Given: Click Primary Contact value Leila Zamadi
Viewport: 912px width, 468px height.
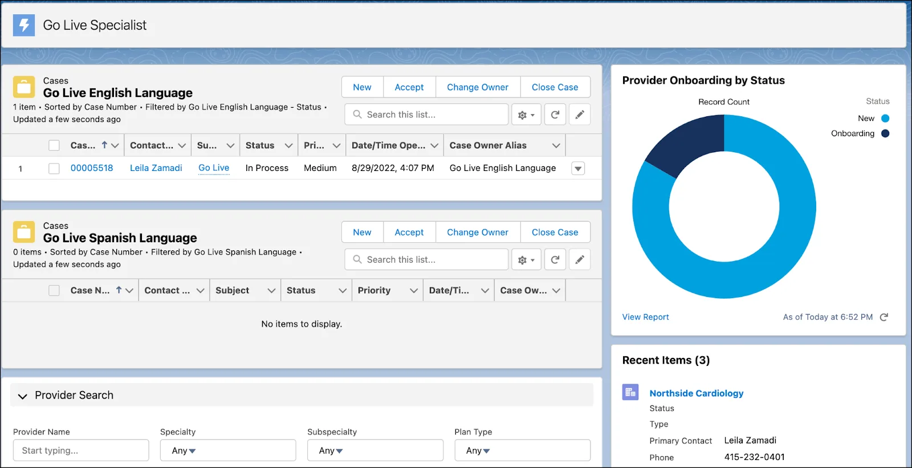Looking at the screenshot, I should [750, 440].
